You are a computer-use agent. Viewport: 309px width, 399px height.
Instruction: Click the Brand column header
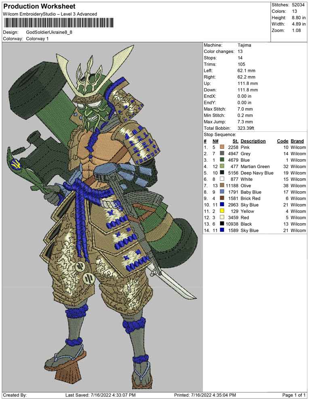(x=297, y=141)
